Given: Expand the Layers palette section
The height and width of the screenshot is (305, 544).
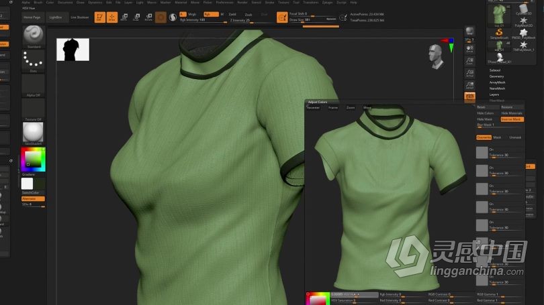Looking at the screenshot, I should click(494, 95).
